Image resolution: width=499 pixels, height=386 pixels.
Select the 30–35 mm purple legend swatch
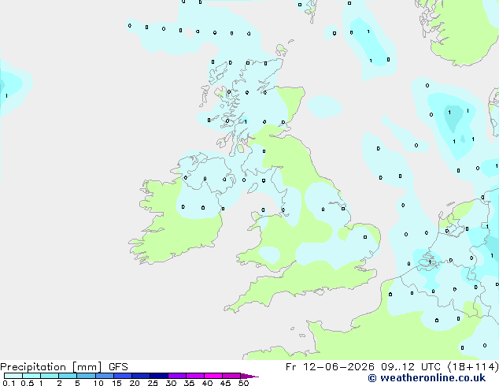177,376
